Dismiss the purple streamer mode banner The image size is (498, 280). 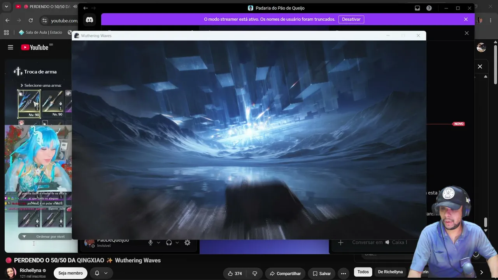pyautogui.click(x=466, y=19)
